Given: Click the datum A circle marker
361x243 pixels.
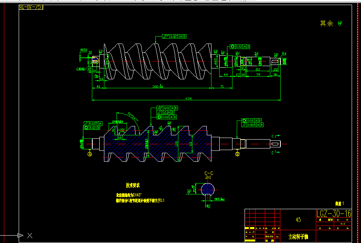Looking at the screenshot, I should (x=90, y=154).
